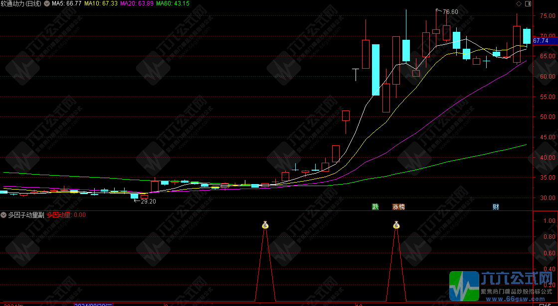Expand the 软通动力 main chart dropdown arrow
The width and height of the screenshot is (558, 306).
coord(46,4)
